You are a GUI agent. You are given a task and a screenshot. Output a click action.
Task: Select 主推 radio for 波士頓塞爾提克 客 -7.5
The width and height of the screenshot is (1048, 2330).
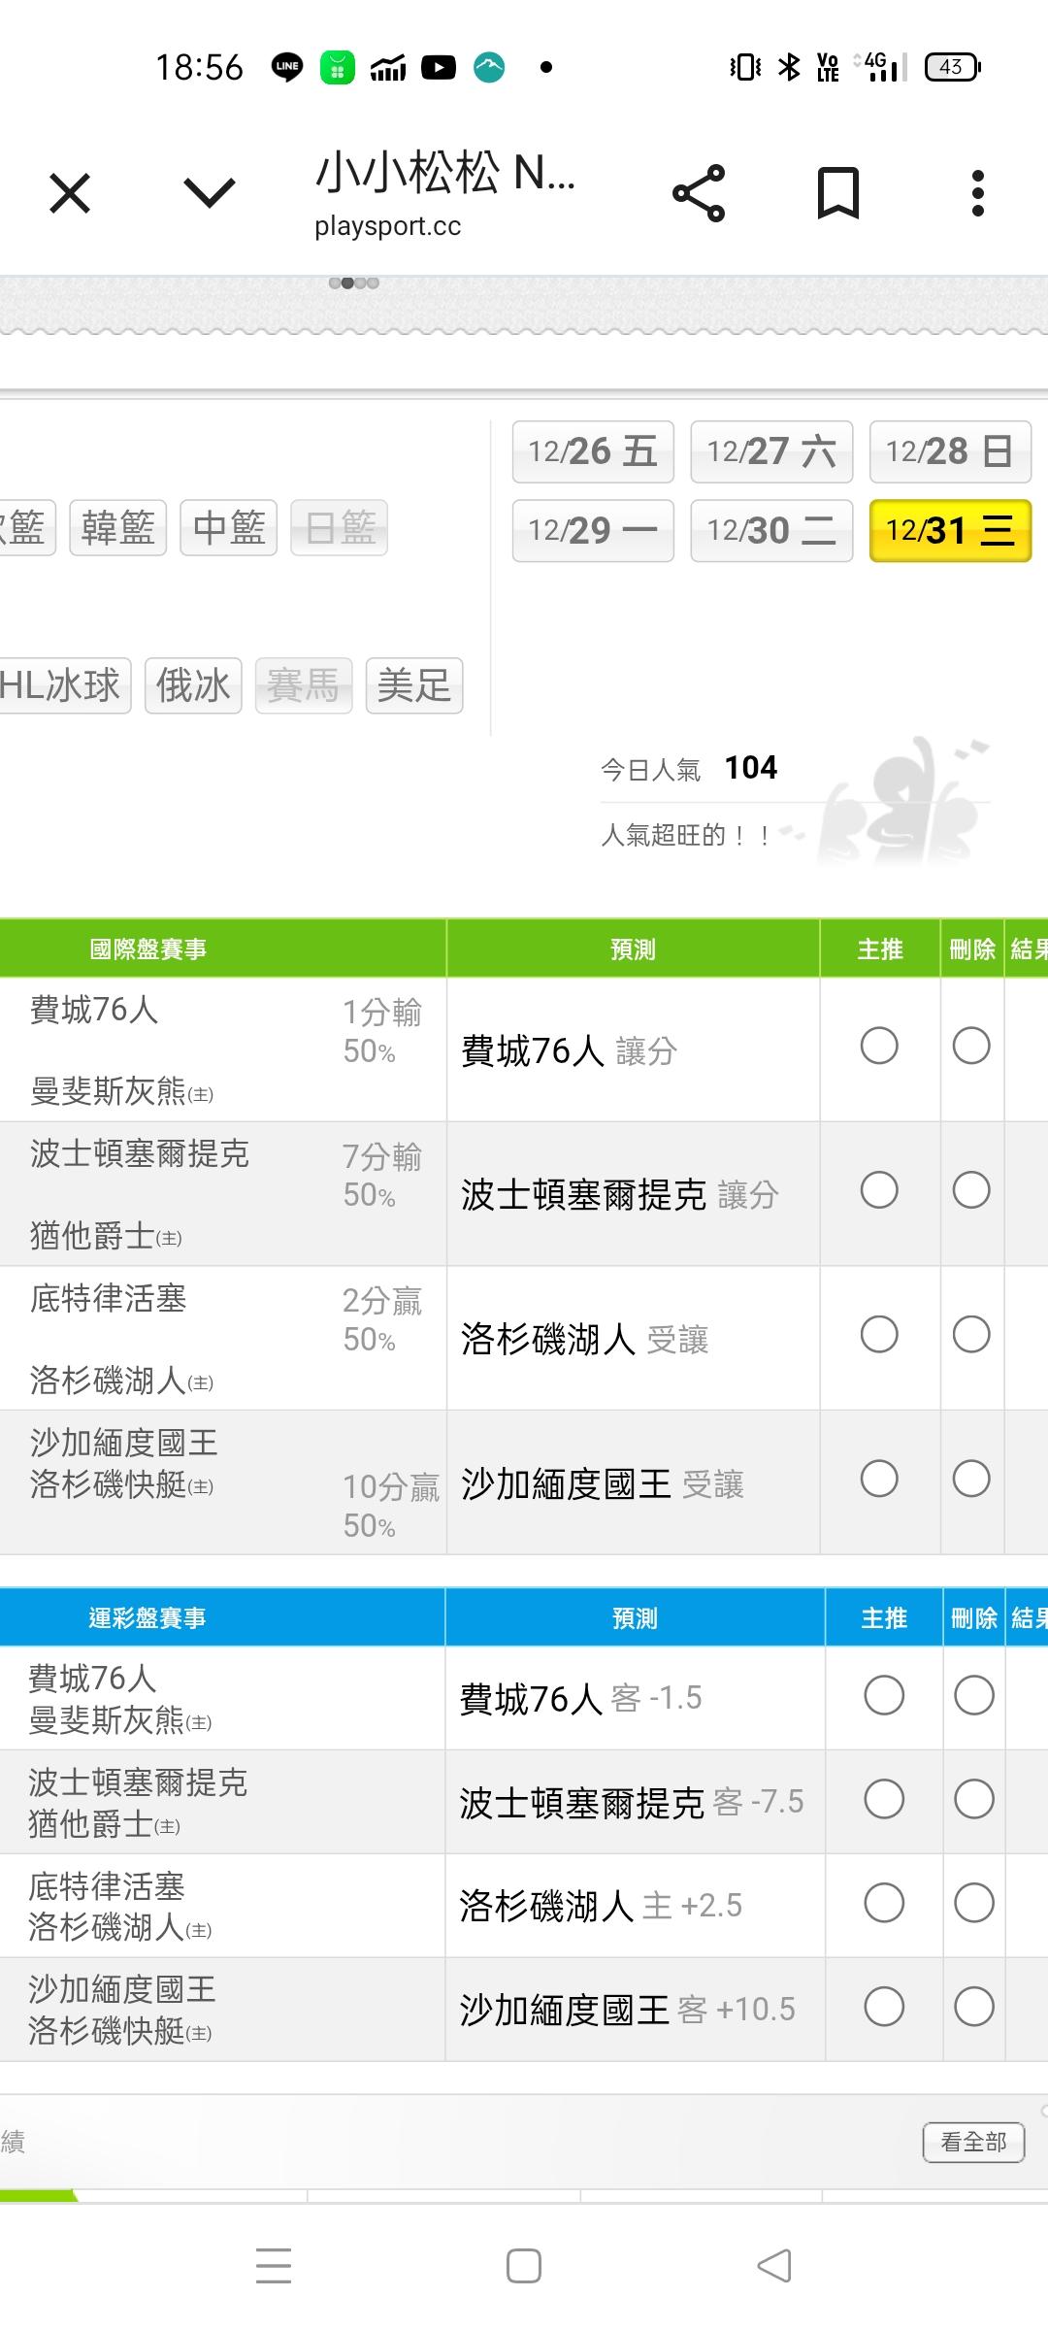click(x=884, y=1800)
